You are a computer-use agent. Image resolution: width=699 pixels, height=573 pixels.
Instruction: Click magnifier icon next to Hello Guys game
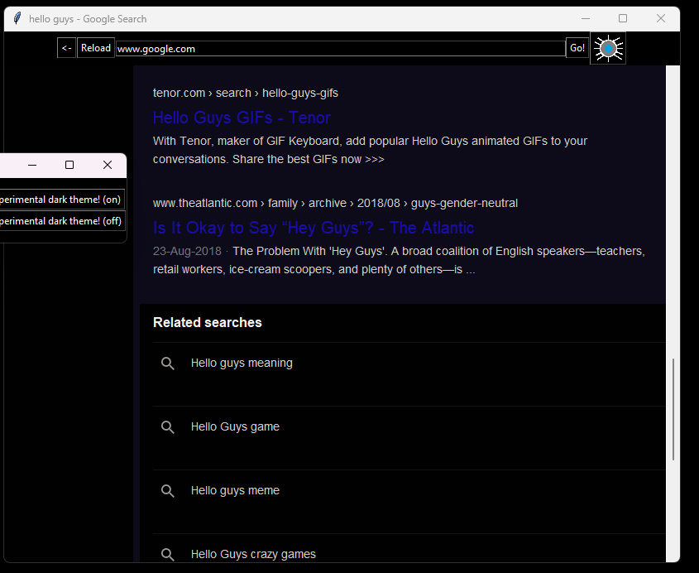168,426
